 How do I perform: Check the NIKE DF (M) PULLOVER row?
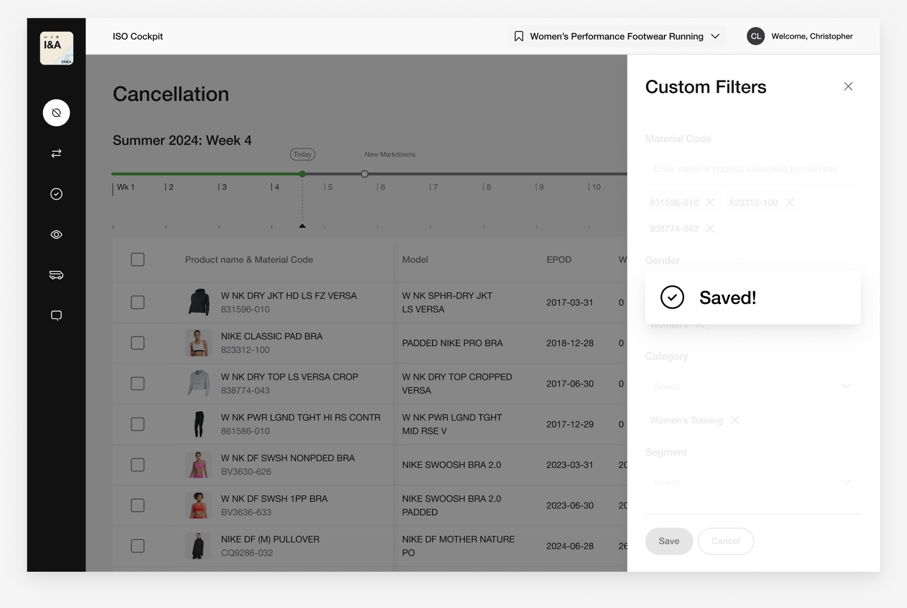click(137, 546)
